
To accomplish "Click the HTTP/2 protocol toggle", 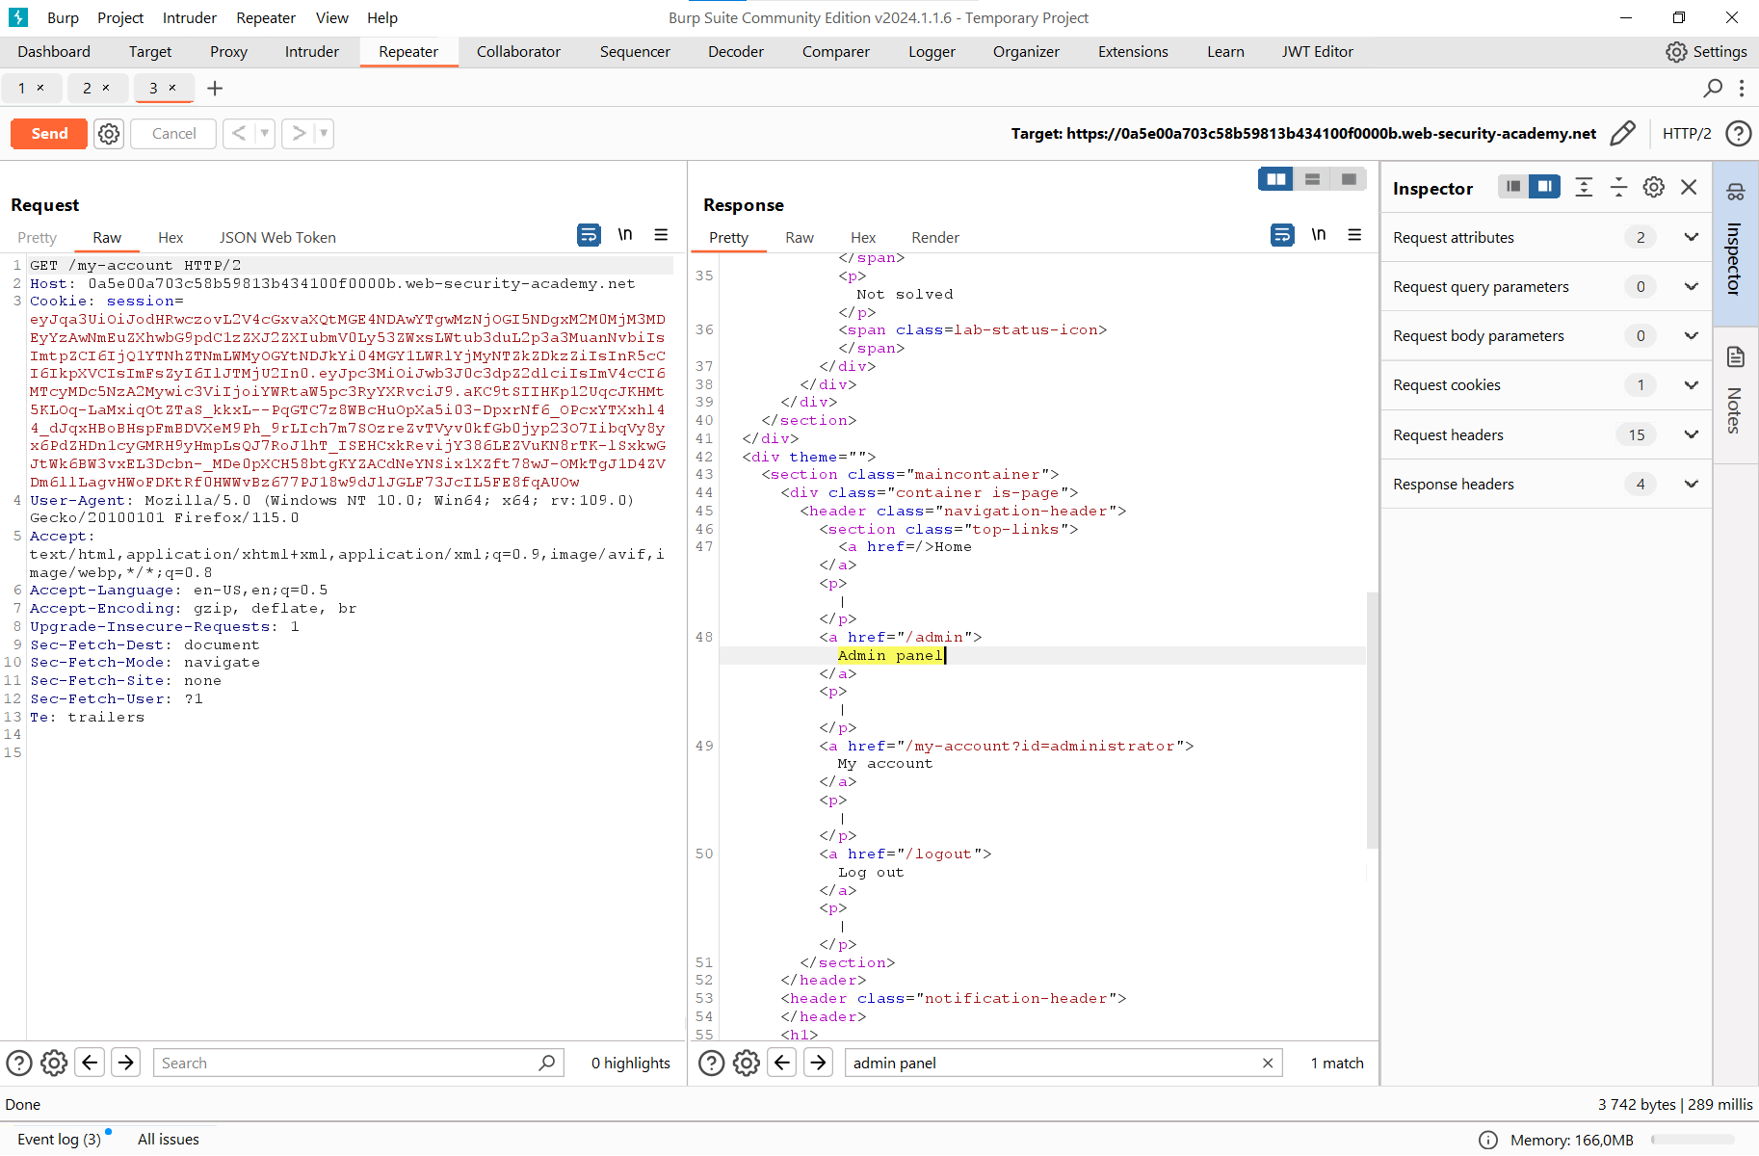I will point(1687,133).
